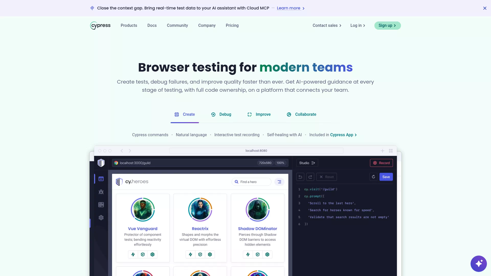Expand the Studio panel dropdown
Viewport: 491px width, 276px height.
(x=307, y=163)
